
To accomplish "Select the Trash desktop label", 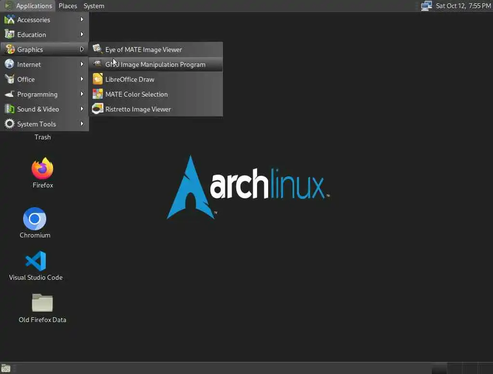I will (42, 137).
